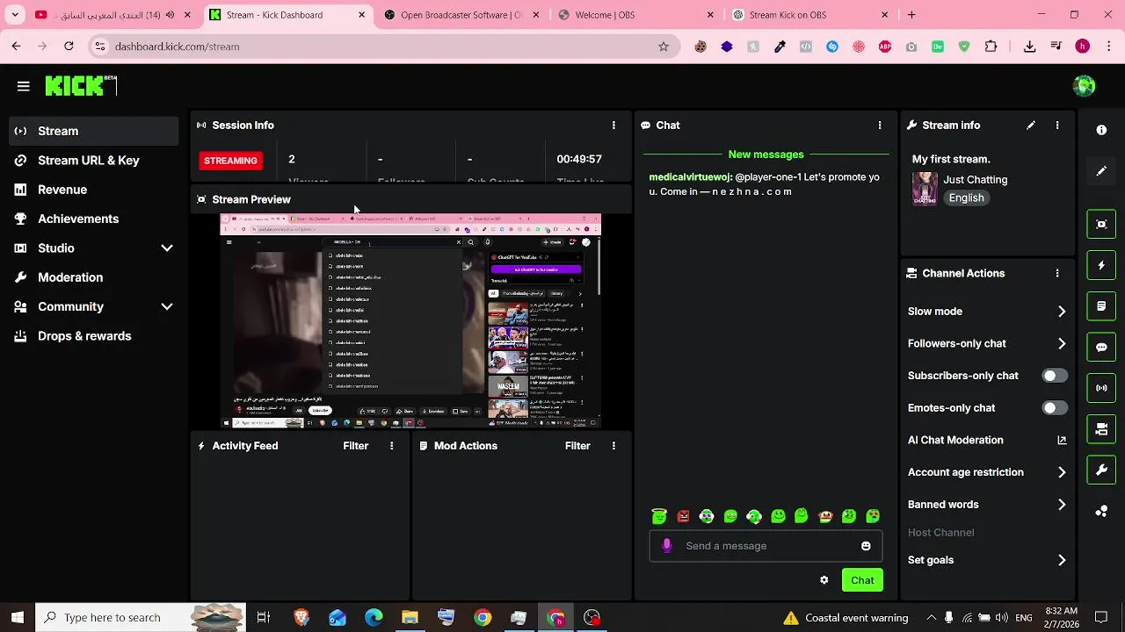Open the emoji picker in chat input
Screen dimensions: 1125x632
coord(866,546)
